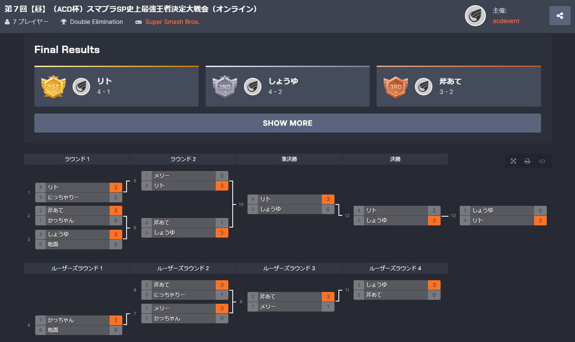The height and width of the screenshot is (342, 575).
Task: Select the grand final match リト vs しょうゆ
Action: 502,215
